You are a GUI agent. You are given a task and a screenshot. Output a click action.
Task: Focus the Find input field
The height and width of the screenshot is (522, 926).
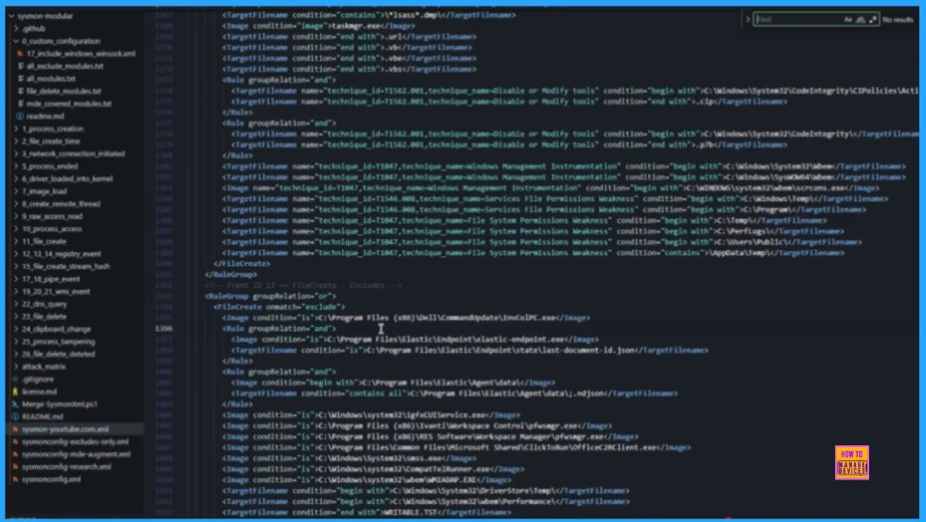pos(798,20)
